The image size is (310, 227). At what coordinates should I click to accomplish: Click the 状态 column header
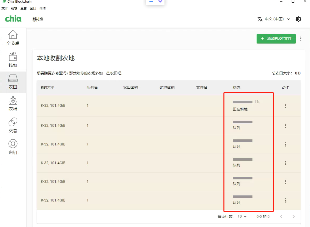tap(236, 87)
